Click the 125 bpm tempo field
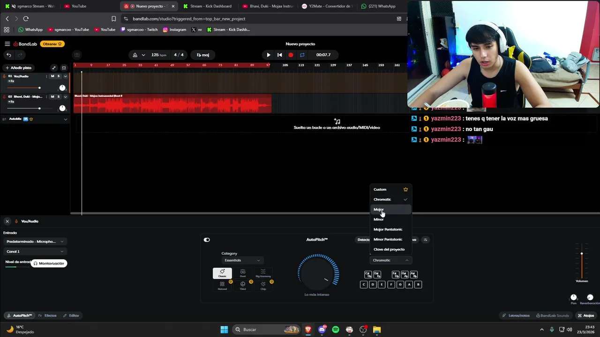 pyautogui.click(x=158, y=55)
